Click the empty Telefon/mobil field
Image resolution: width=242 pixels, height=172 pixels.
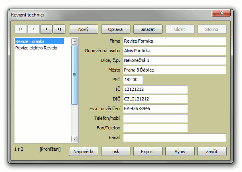155,118
